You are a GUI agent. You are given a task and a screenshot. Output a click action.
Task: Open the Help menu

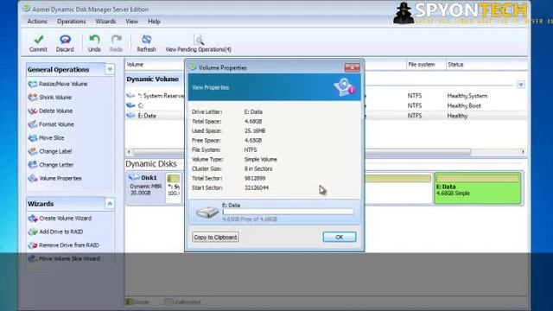[154, 22]
